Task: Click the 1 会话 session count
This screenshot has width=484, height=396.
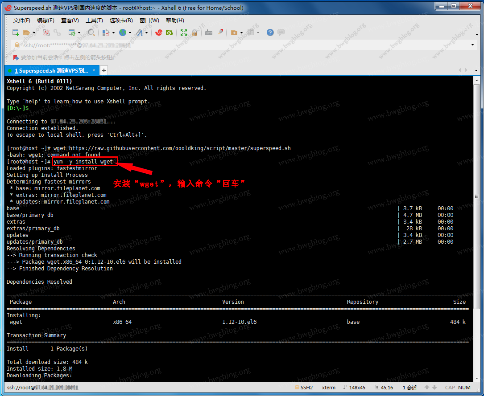Action: tap(410, 388)
